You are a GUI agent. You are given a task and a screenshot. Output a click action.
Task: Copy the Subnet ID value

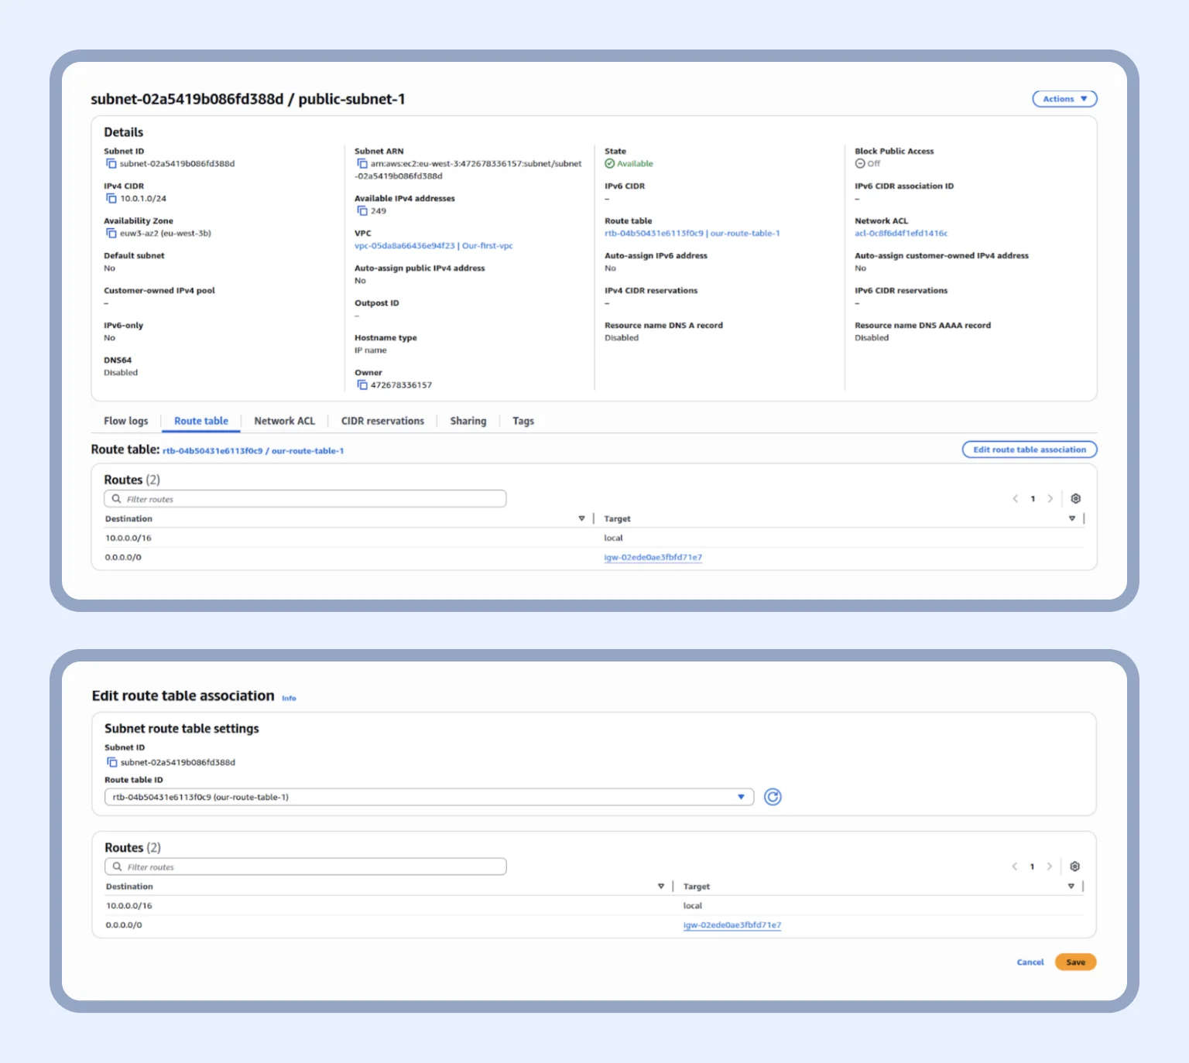(x=113, y=163)
